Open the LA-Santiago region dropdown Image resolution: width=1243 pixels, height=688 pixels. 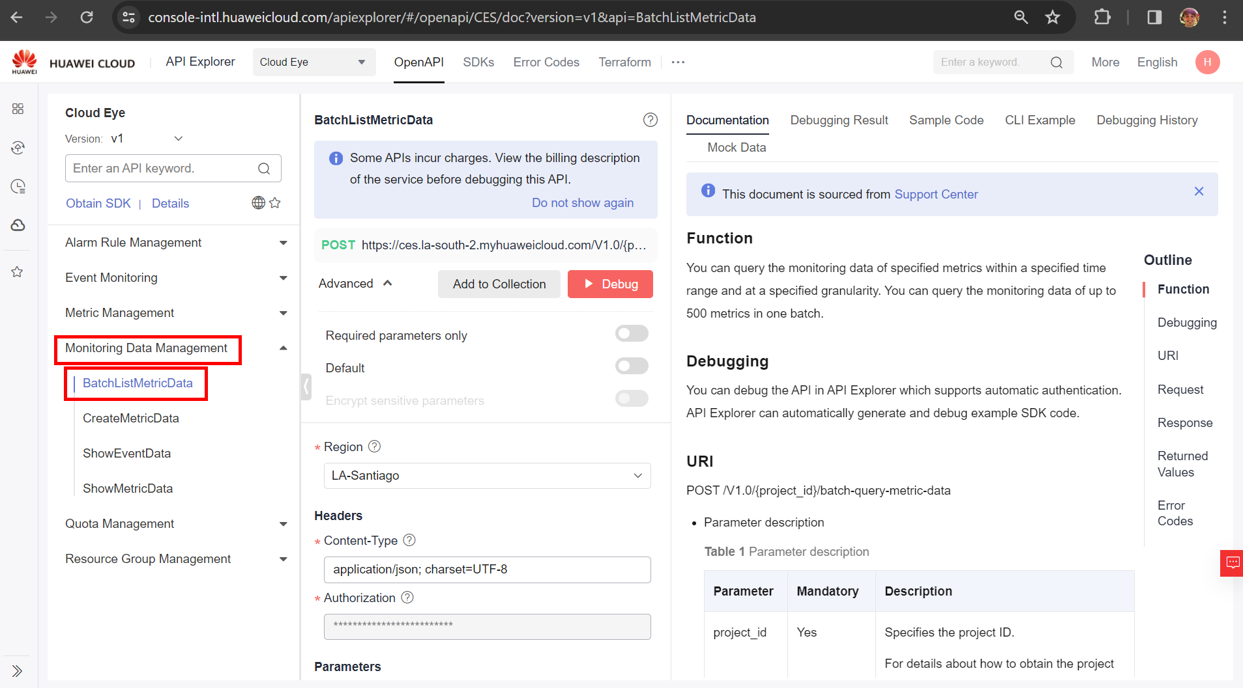tap(487, 476)
